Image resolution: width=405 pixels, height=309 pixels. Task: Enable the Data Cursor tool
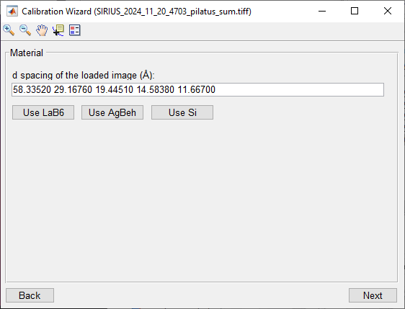point(58,30)
